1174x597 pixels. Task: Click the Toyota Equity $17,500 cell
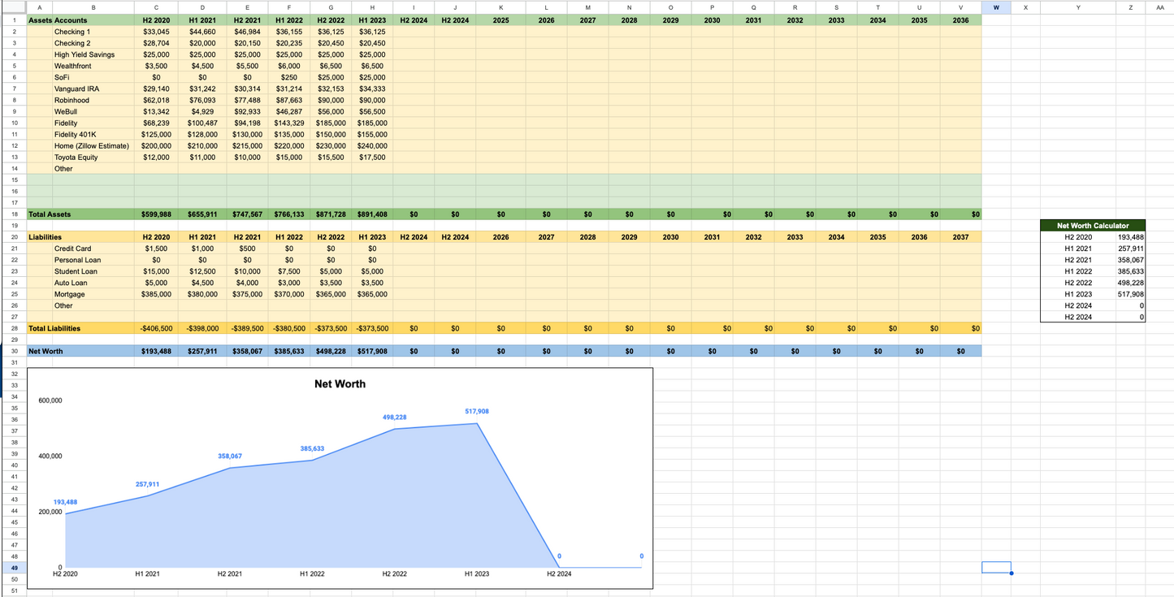coord(371,158)
